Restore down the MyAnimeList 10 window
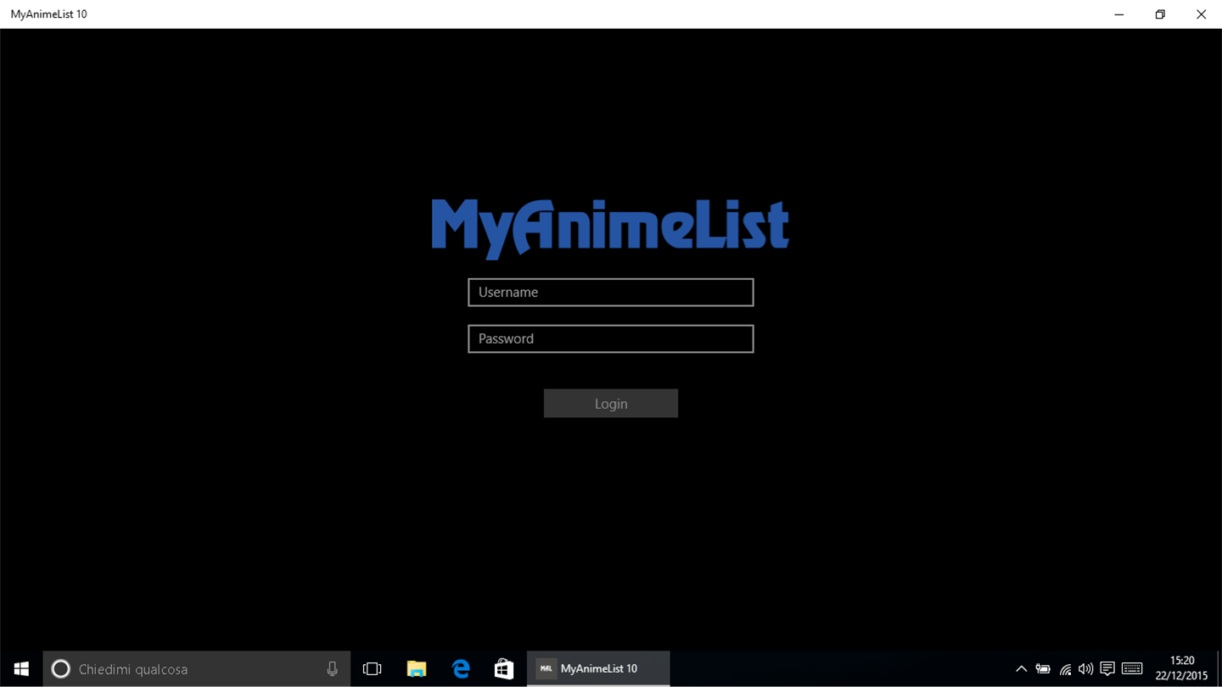 (1160, 14)
